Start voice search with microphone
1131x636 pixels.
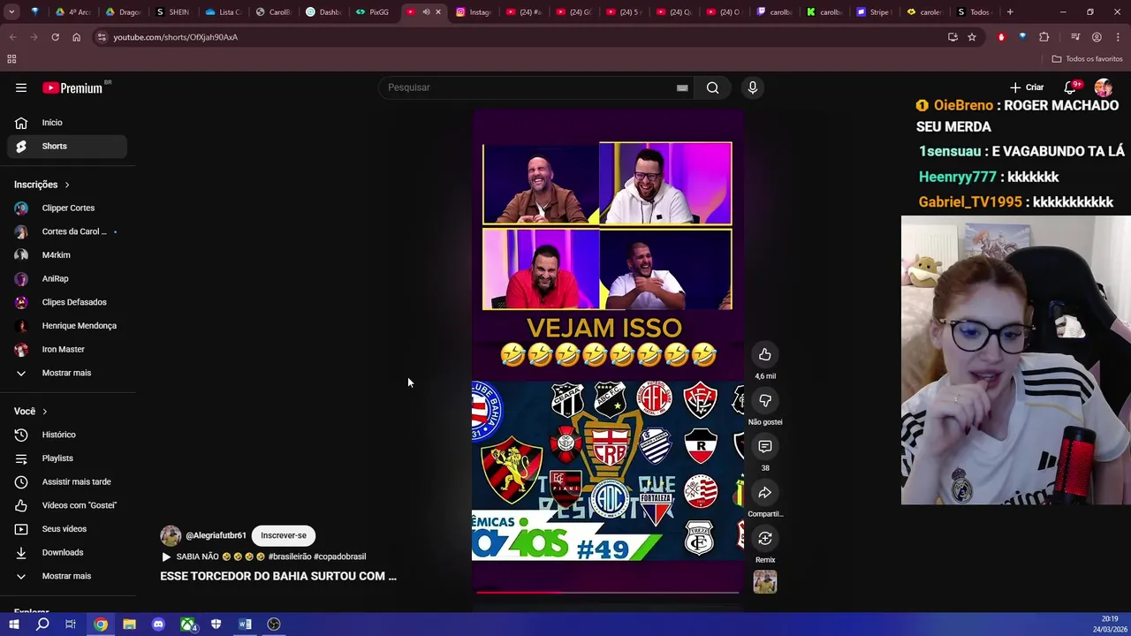753,87
